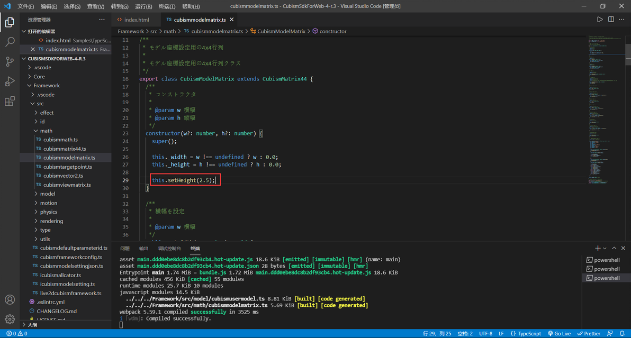Change file encoding UTF-8
This screenshot has height=338, width=631.
click(486, 334)
